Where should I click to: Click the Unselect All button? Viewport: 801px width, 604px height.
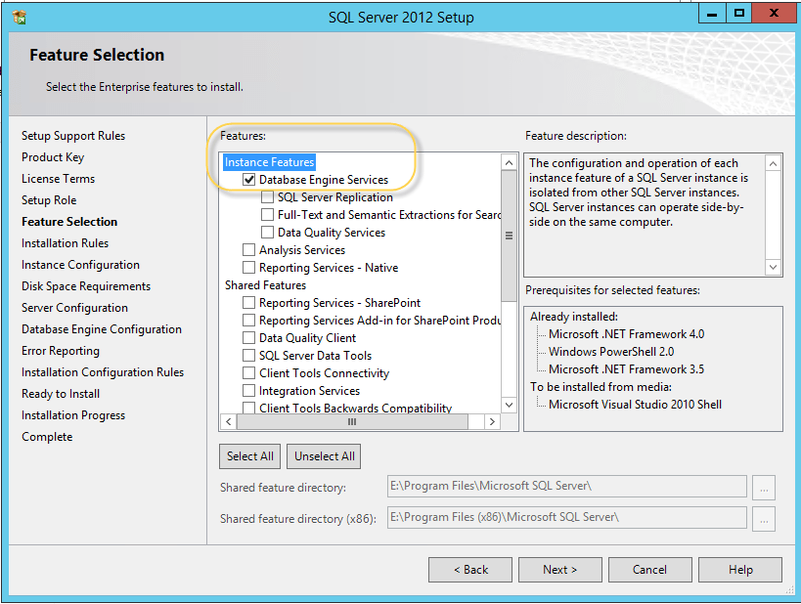pyautogui.click(x=324, y=456)
